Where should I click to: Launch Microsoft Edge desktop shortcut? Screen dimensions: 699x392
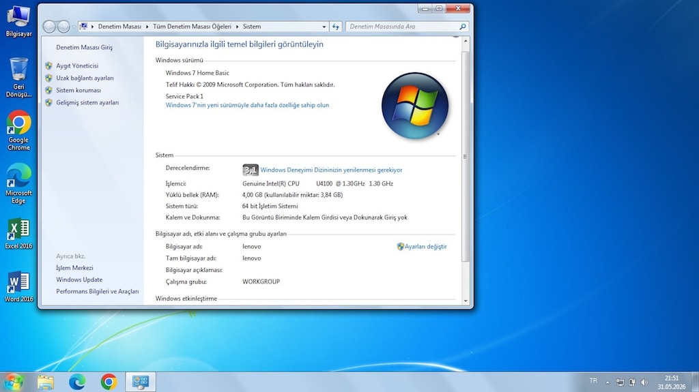point(18,183)
